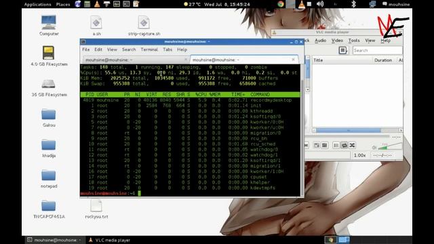Open the notepad folder
Viewport: 434px width, 244px height.
pos(49,178)
